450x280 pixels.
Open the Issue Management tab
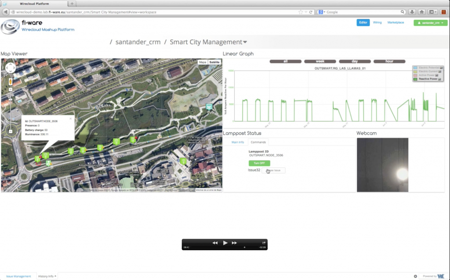pyautogui.click(x=19, y=276)
